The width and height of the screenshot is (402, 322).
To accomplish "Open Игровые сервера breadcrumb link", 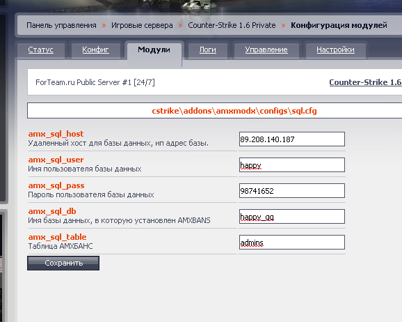I will 142,26.
